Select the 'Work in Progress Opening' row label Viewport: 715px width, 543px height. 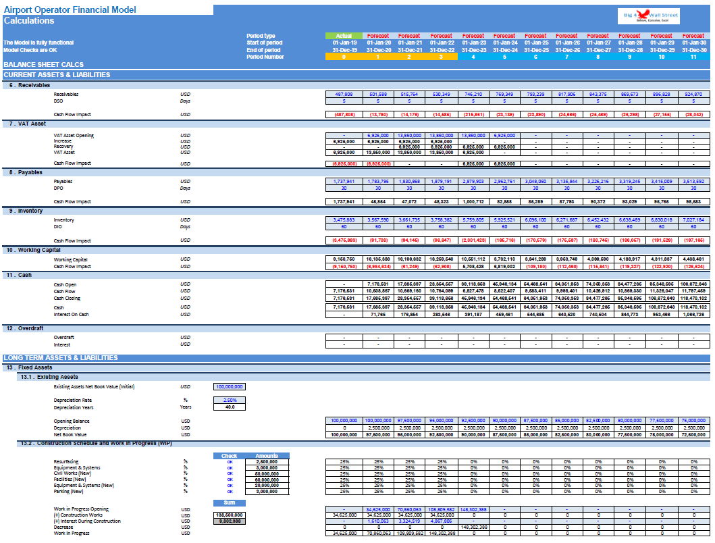(81, 509)
